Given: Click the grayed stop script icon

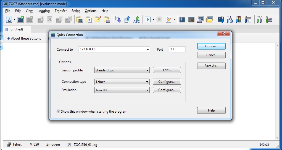Looking at the screenshot, I should (159, 19).
